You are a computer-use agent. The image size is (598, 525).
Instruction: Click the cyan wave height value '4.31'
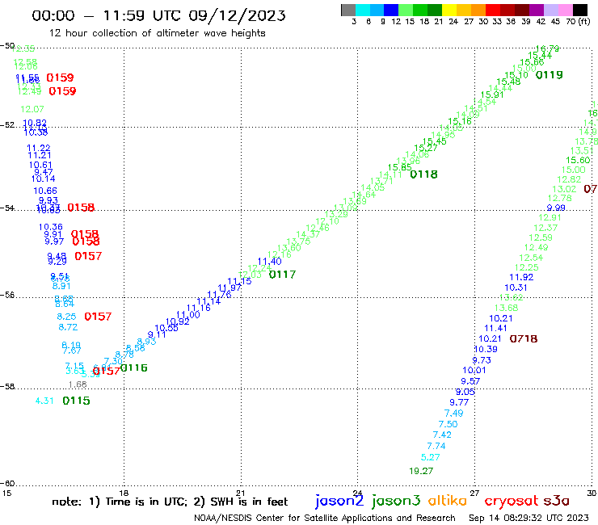pos(44,401)
